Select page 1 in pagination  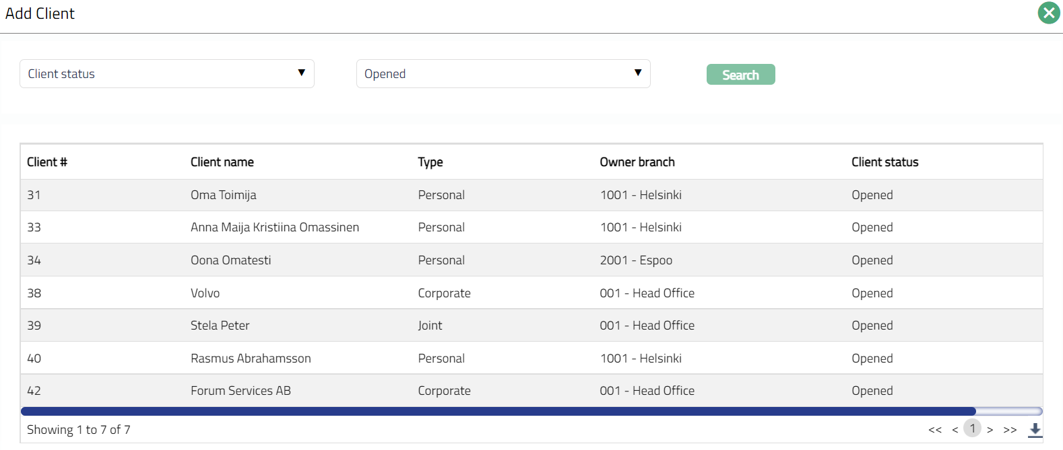(x=972, y=428)
